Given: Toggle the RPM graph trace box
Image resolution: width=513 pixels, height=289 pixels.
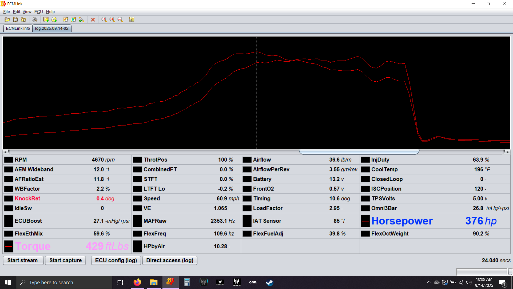Looking at the screenshot, I should pyautogui.click(x=9, y=160).
